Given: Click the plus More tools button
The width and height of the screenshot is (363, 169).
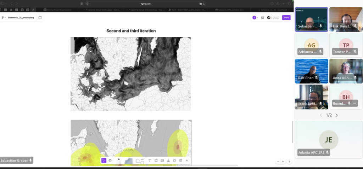Looking at the screenshot, I should point(187,161).
